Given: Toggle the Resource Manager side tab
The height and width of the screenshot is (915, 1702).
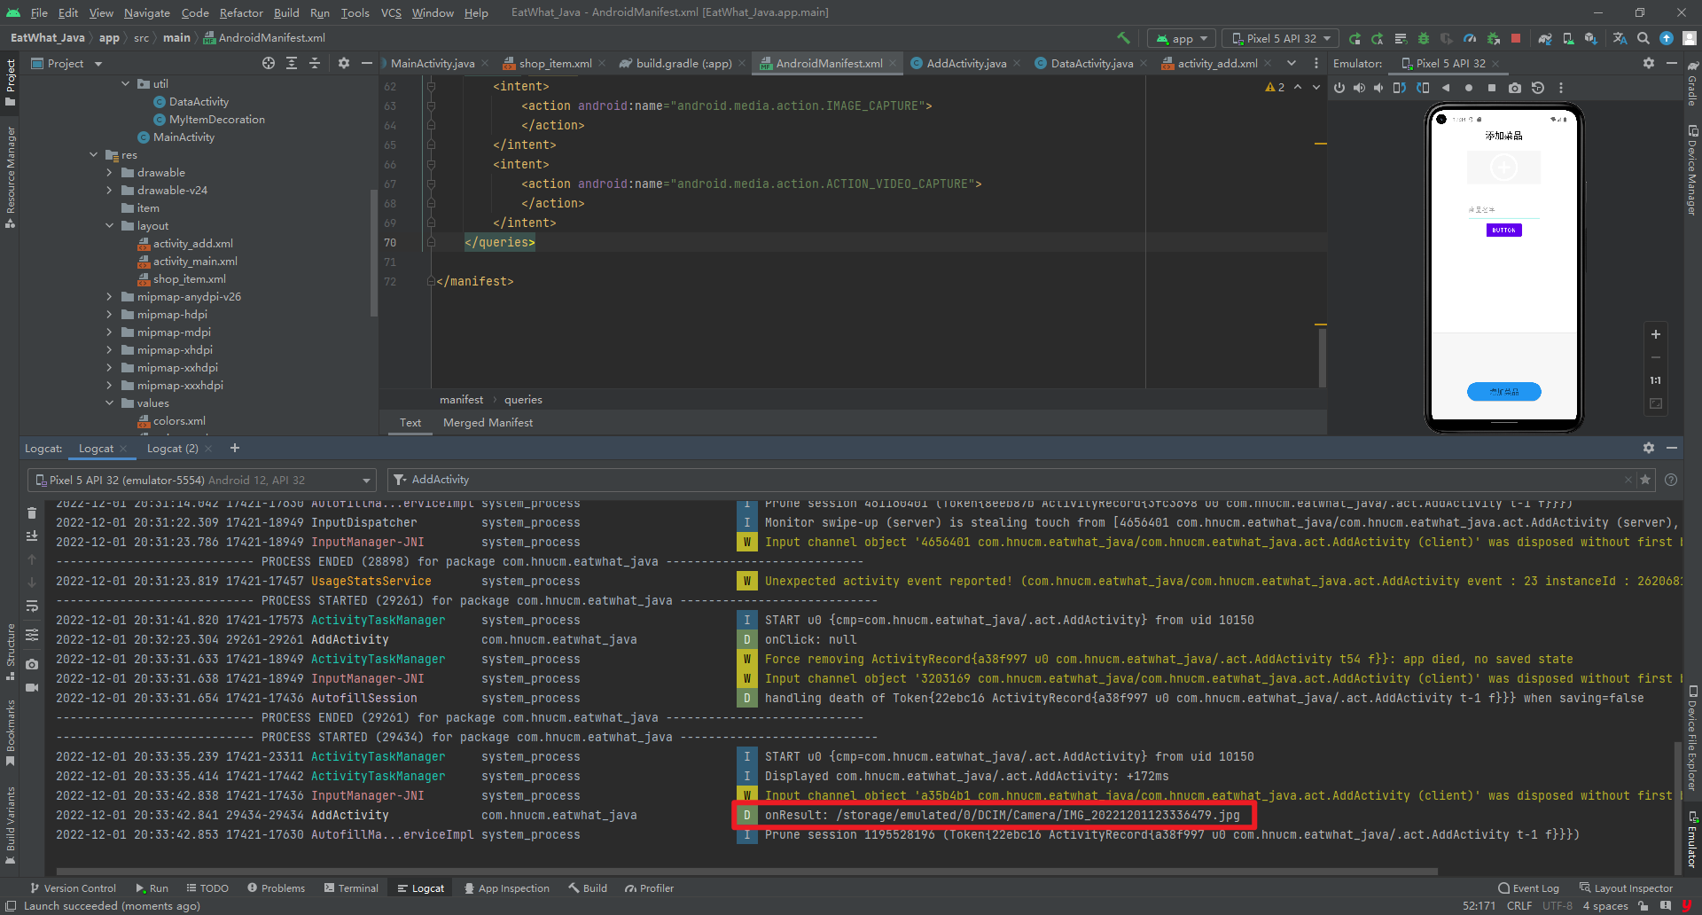Looking at the screenshot, I should pyautogui.click(x=11, y=177).
